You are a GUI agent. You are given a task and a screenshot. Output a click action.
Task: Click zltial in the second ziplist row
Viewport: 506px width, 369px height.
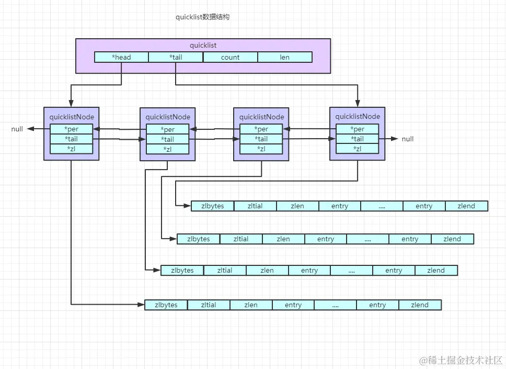pyautogui.click(x=241, y=239)
